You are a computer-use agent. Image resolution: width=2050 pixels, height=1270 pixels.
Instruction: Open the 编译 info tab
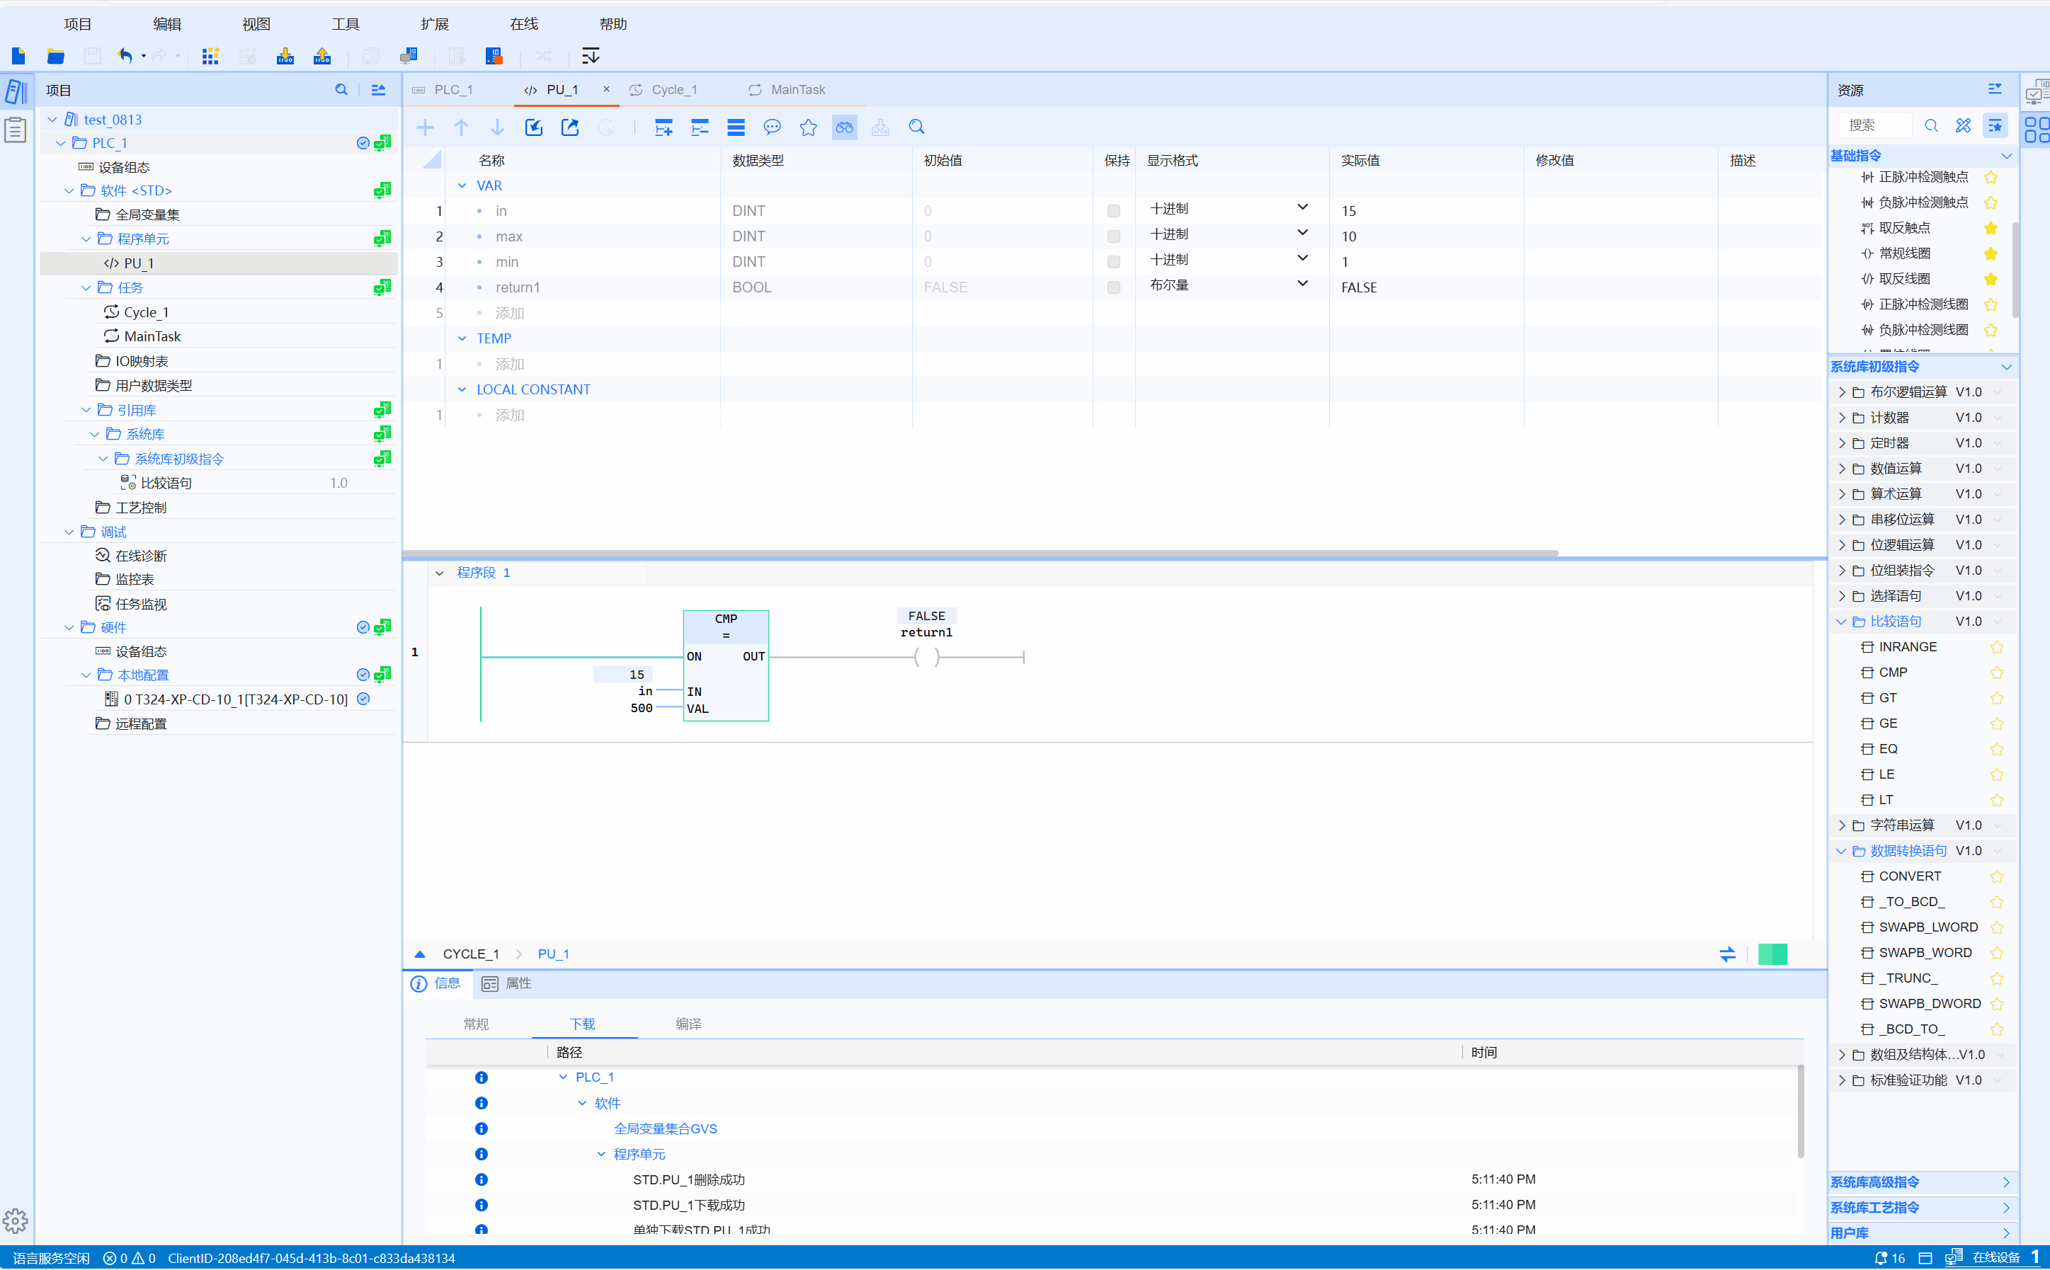688,1024
